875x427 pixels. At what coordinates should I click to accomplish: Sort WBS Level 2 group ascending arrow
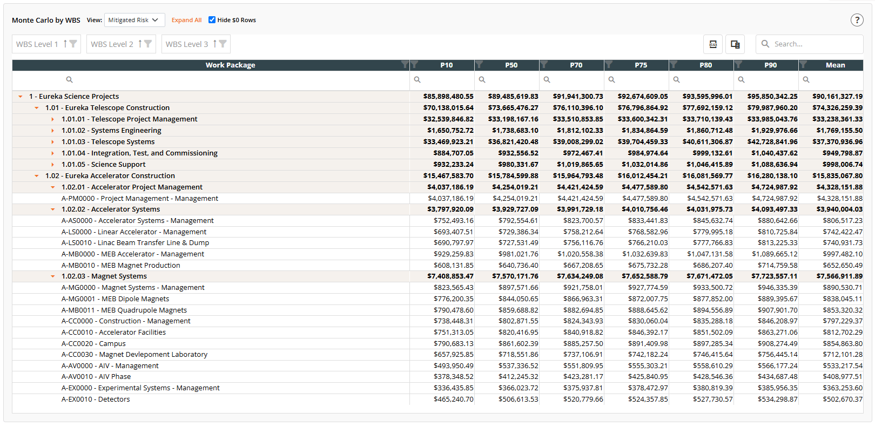pos(139,44)
